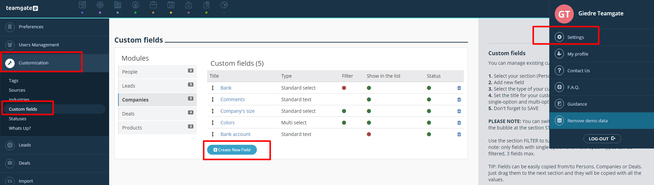This screenshot has width=654, height=185.
Task: Open Settings in user menu
Action: coord(601,37)
